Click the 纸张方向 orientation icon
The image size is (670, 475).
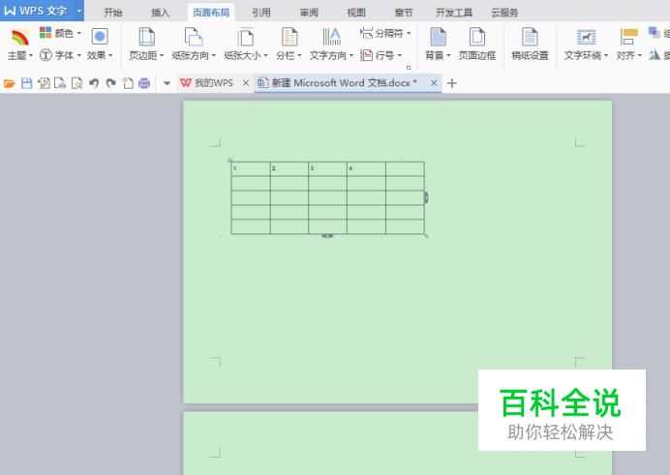pyautogui.click(x=193, y=37)
